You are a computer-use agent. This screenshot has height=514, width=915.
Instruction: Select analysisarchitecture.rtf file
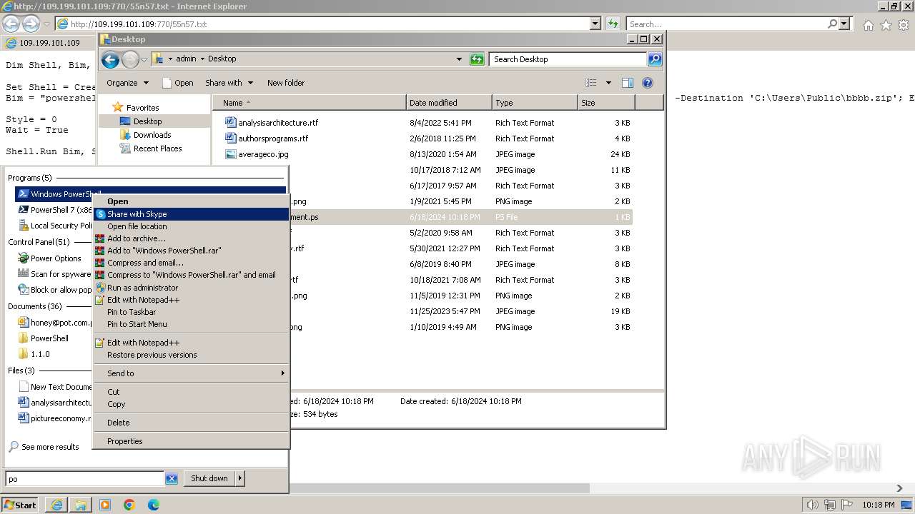pyautogui.click(x=278, y=123)
